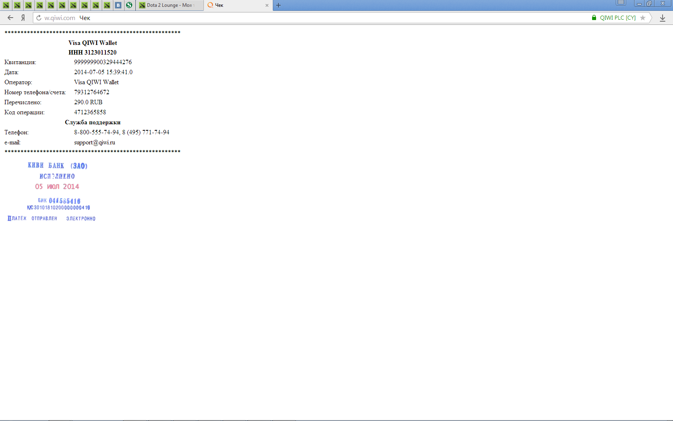Open the pinned VK tab
The width and height of the screenshot is (673, 421).
point(118,5)
